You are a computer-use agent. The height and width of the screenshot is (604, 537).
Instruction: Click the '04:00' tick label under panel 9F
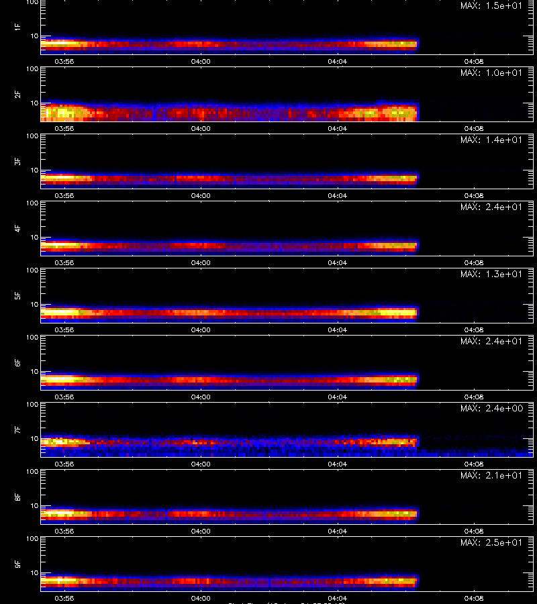[x=201, y=599]
